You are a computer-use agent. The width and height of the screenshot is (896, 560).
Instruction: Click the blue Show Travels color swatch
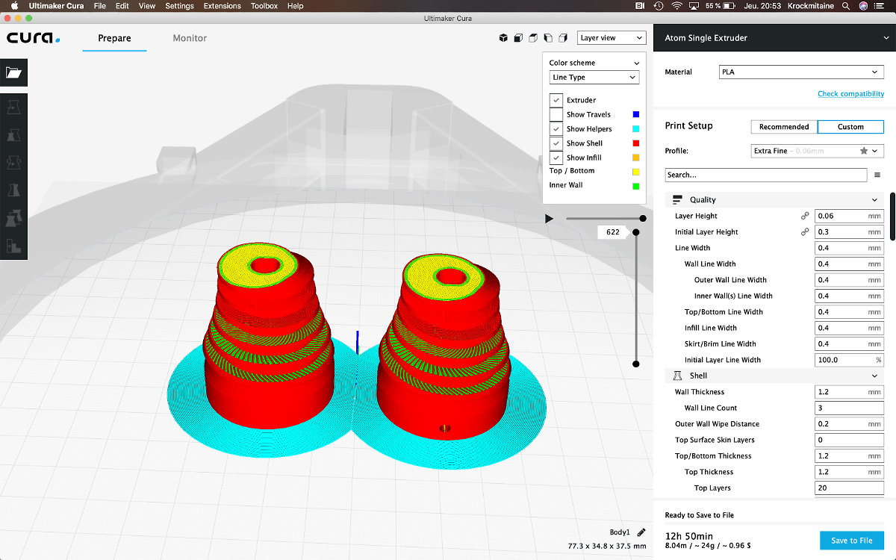[636, 114]
